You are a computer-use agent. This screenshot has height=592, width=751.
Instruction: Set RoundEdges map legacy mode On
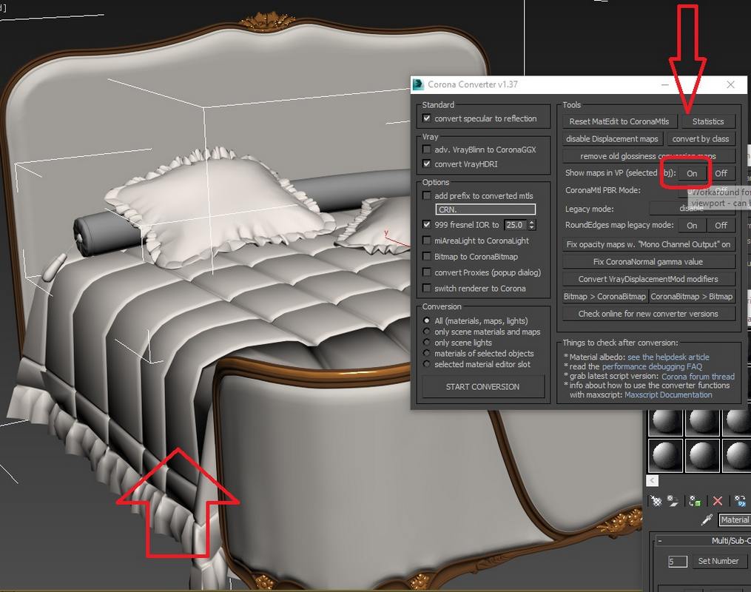[692, 225]
